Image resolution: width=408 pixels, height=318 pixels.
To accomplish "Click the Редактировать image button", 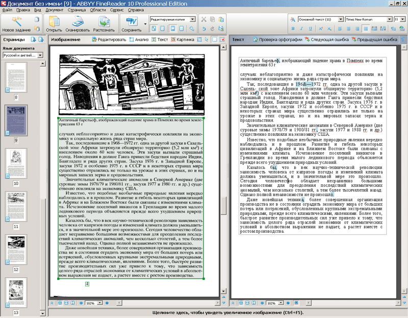I will (109, 39).
